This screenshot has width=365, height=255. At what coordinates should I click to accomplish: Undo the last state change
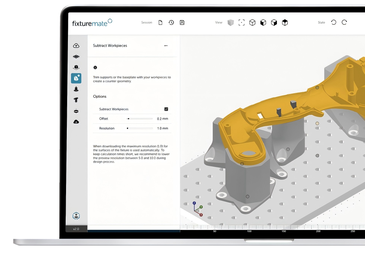point(334,22)
